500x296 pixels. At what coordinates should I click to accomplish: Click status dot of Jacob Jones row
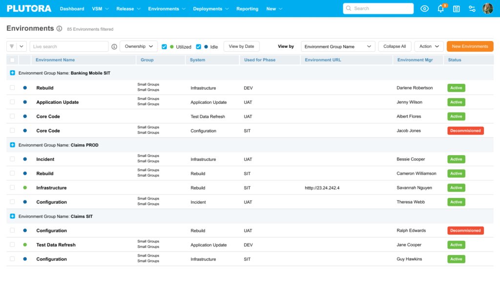[x=25, y=131]
